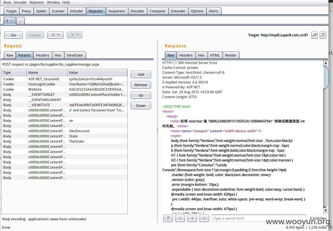
Task: Select the __EVENTARGUMENT body row
Action: [x=65, y=100]
